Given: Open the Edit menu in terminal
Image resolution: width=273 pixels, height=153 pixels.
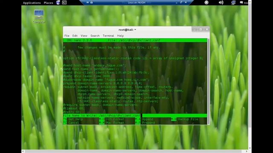Looking at the screenshot, I should [75, 36].
